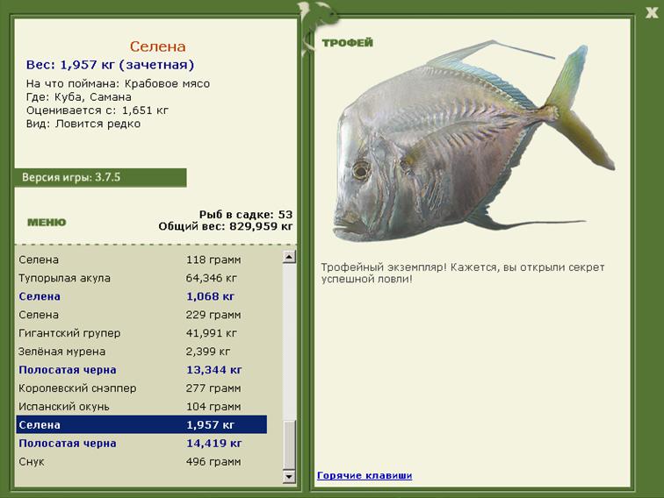
Task: Select Полосатая черна 14,419 кг row
Action: [x=141, y=444]
